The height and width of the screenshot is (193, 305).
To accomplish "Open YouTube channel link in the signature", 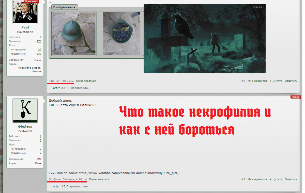I will (128, 173).
